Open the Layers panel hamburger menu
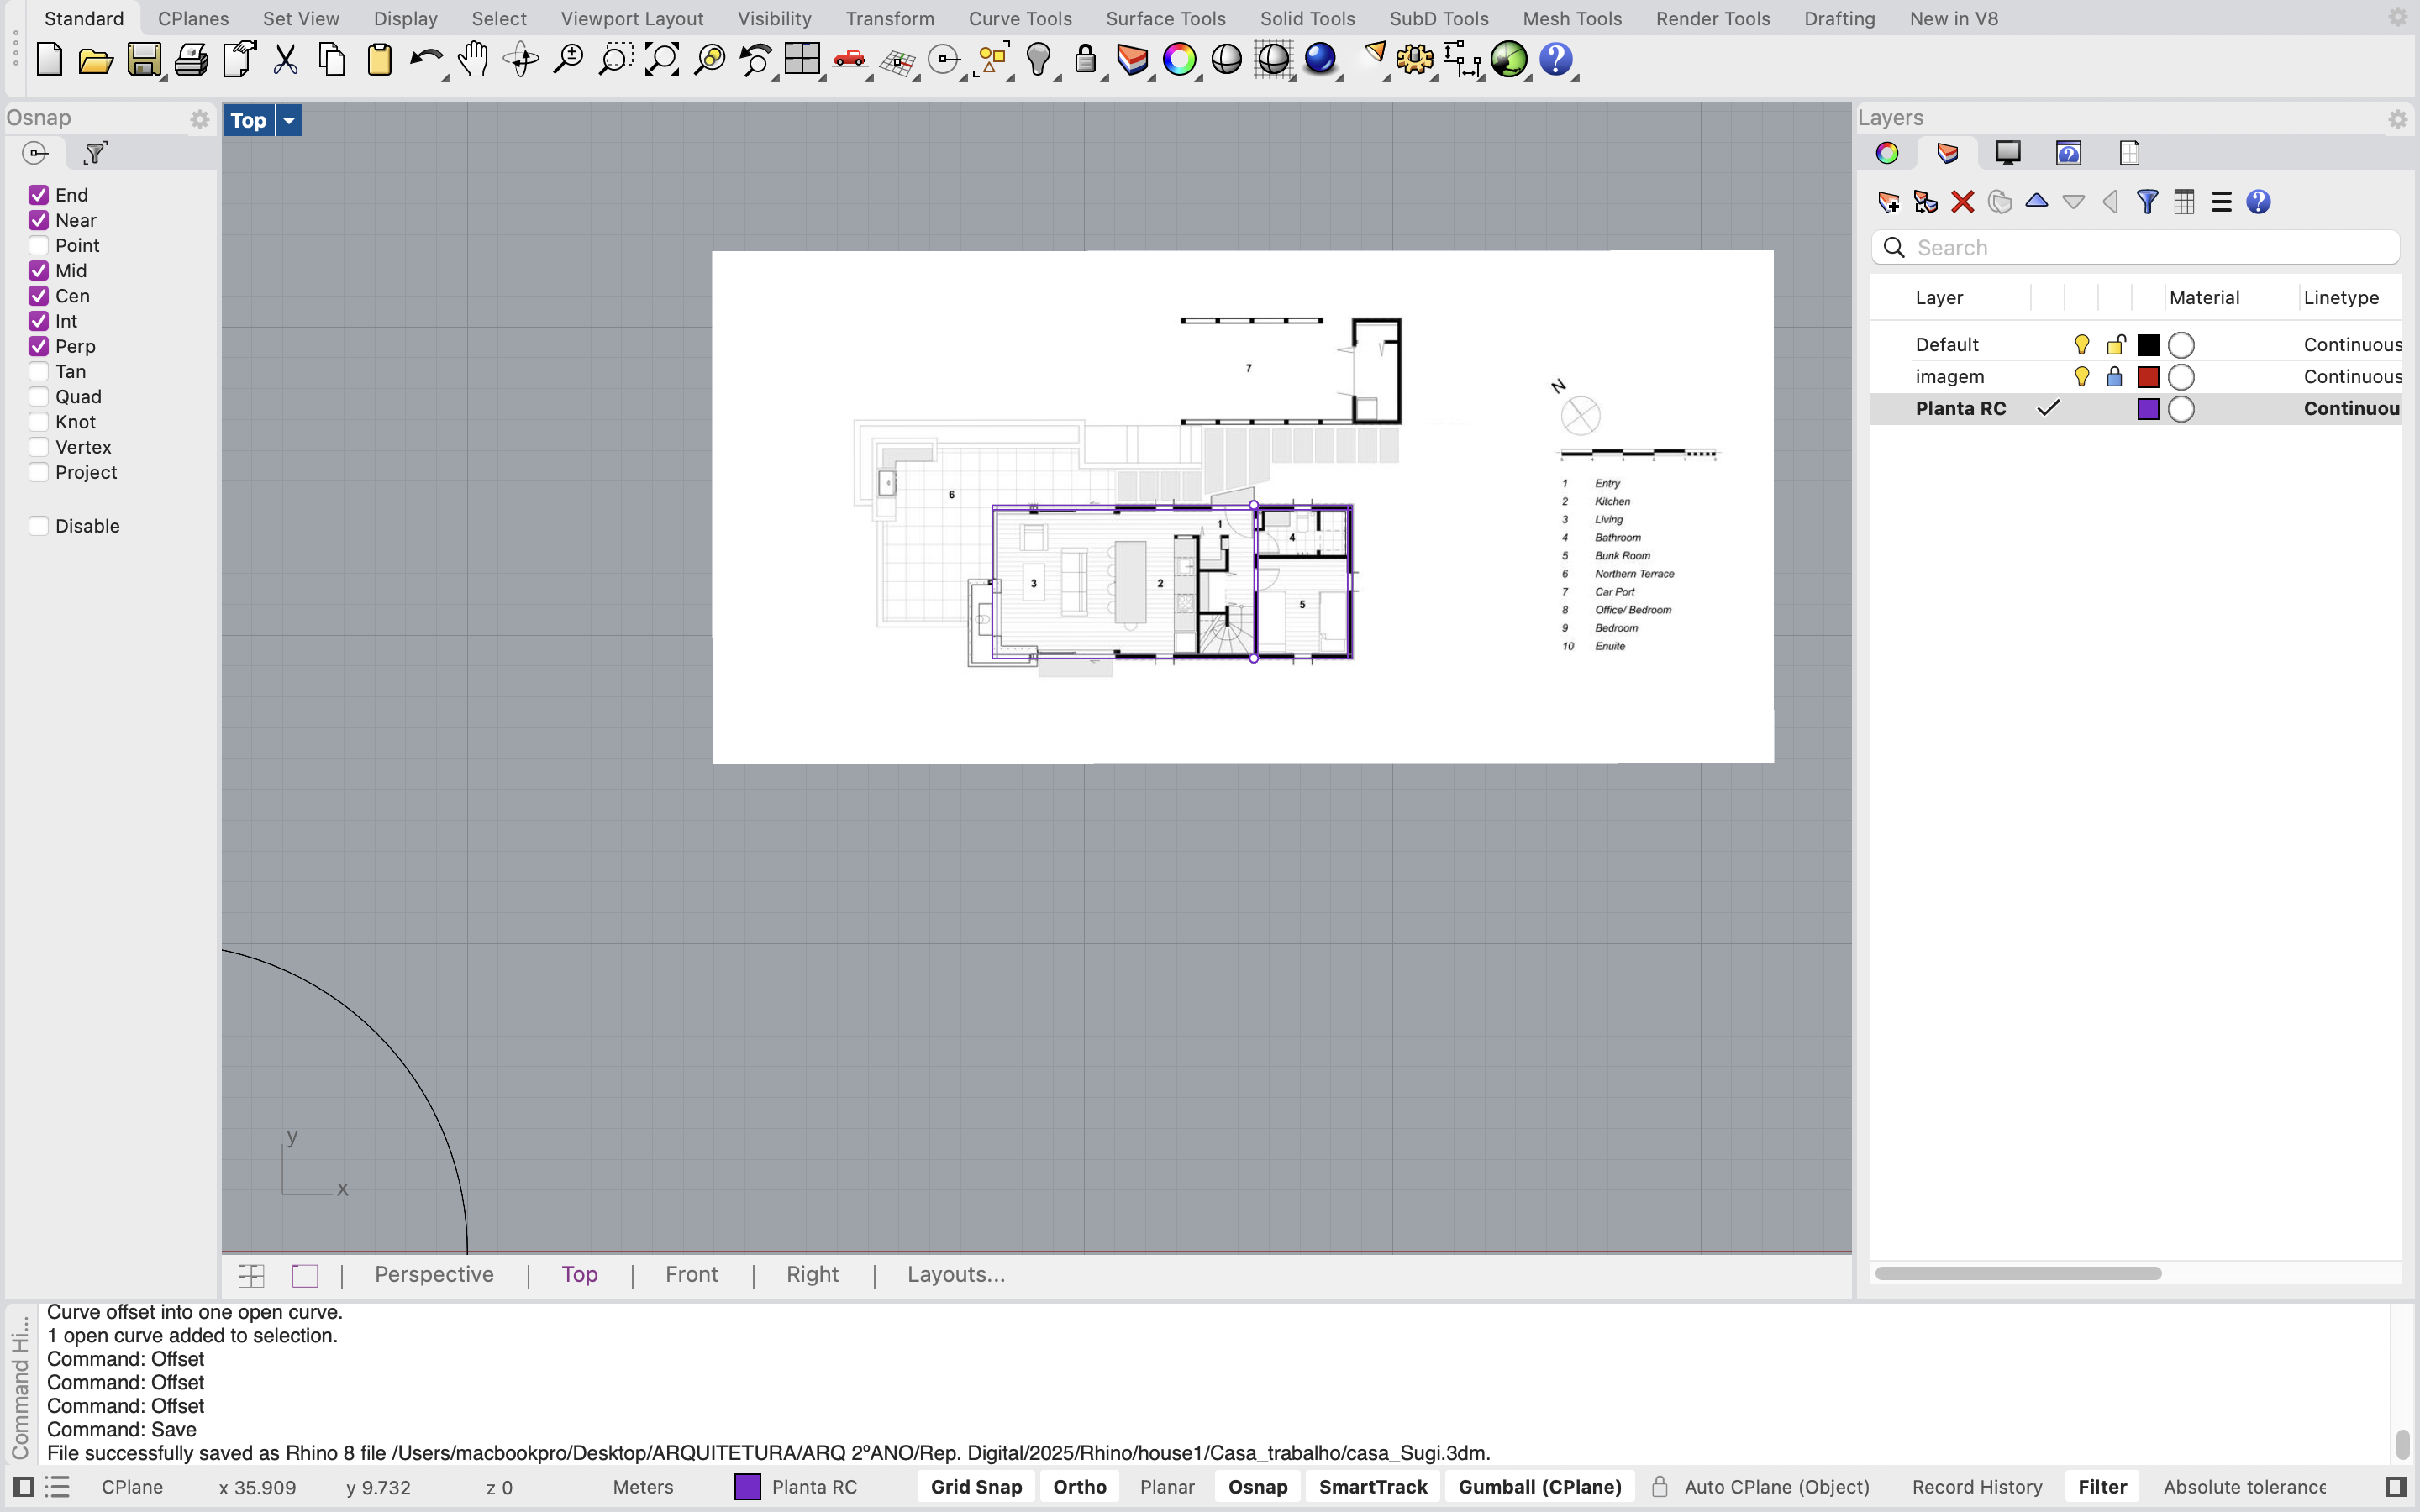The width and height of the screenshot is (2420, 1512). pos(2221,201)
